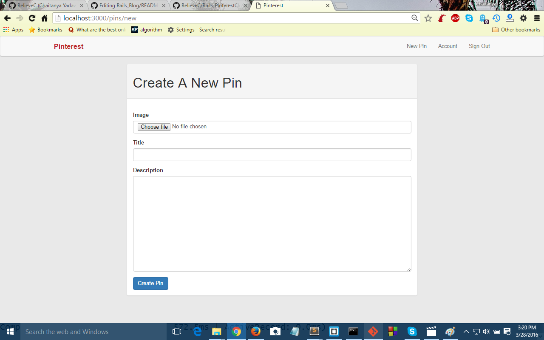Go to the browser home page icon
This screenshot has height=340, width=544.
[x=44, y=18]
